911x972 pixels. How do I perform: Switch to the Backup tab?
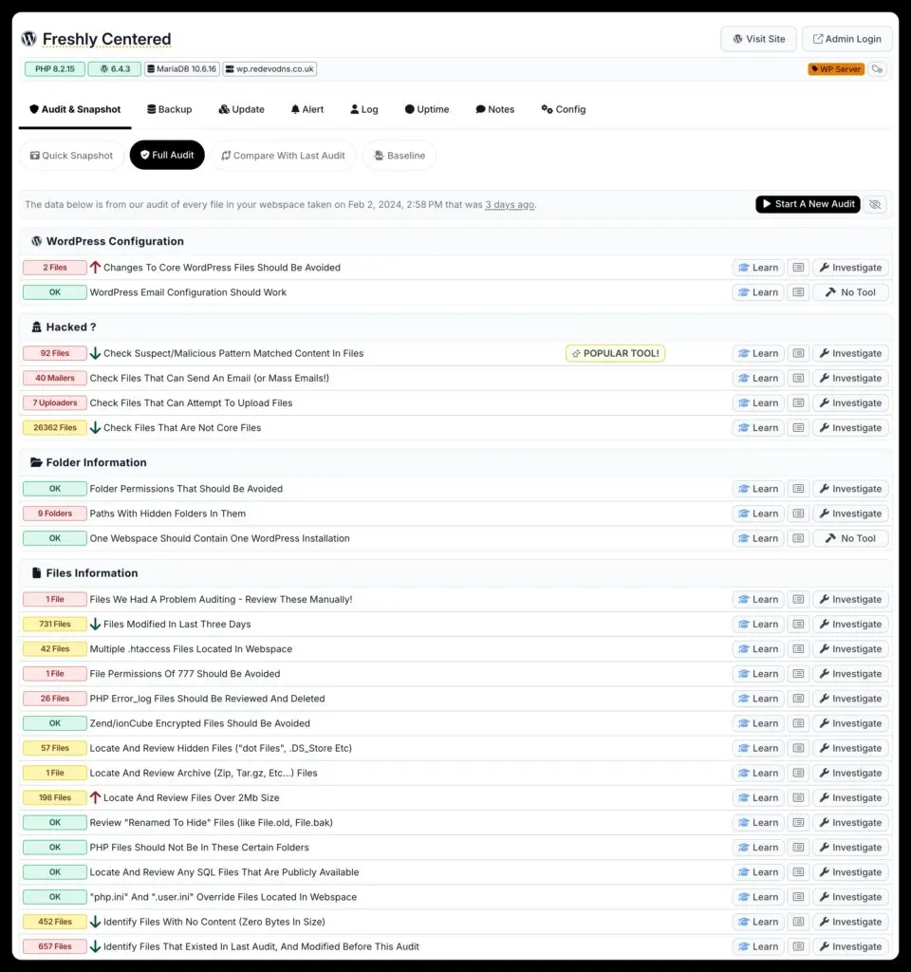[169, 109]
